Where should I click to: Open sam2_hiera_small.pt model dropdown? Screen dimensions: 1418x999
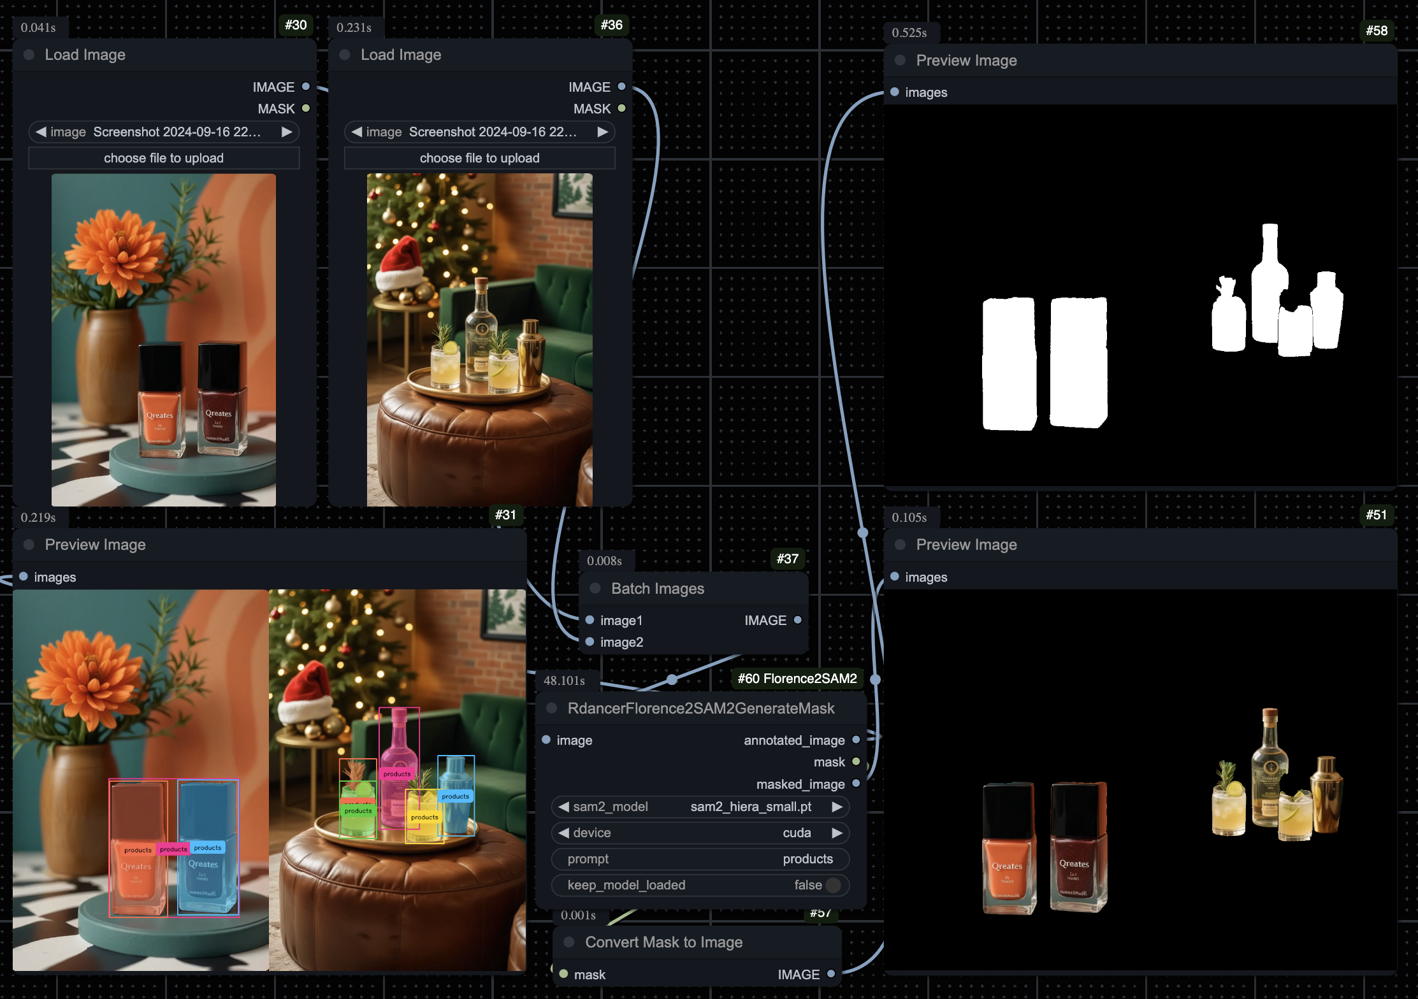(x=700, y=807)
